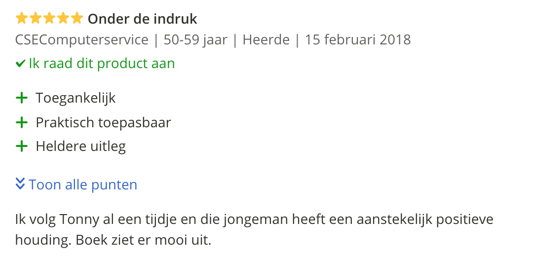
Task: Click the '50-59 jaar' age label
Action: 195,39
